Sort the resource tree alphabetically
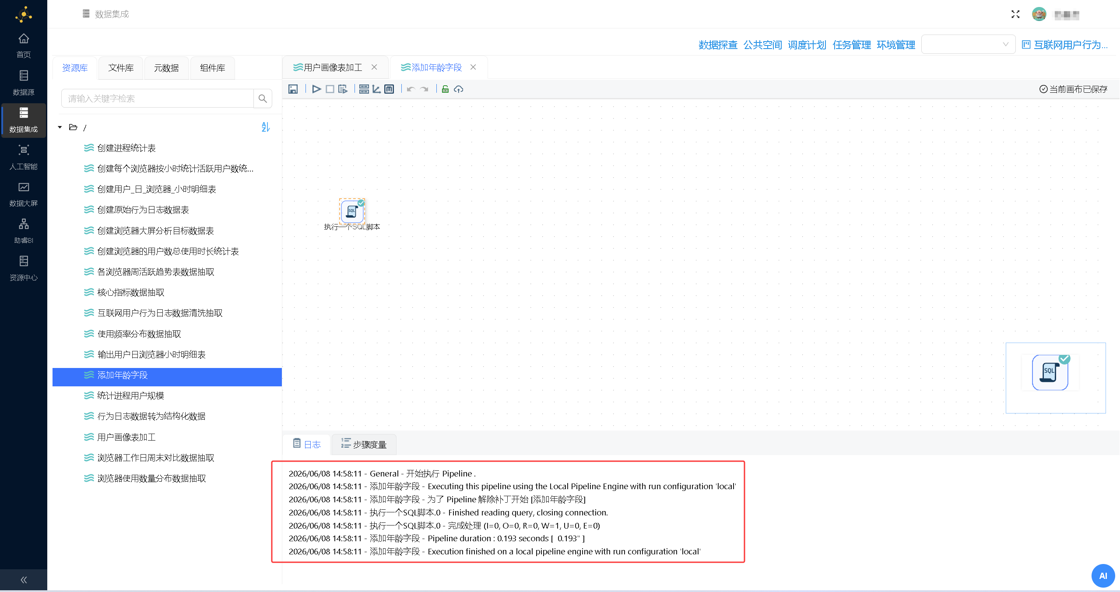 click(x=265, y=127)
